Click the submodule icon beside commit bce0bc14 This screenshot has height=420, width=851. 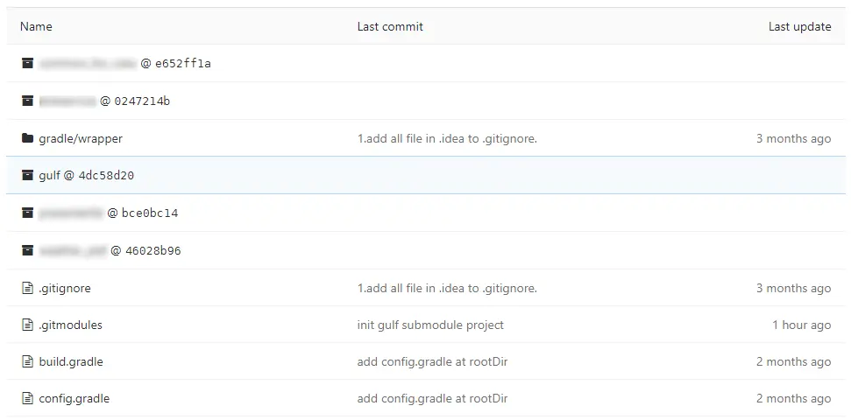coord(28,213)
